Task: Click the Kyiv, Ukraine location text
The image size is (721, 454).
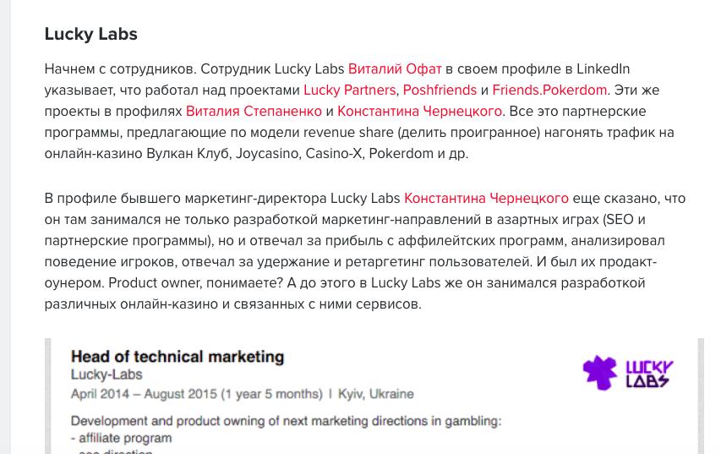Action: (375, 394)
